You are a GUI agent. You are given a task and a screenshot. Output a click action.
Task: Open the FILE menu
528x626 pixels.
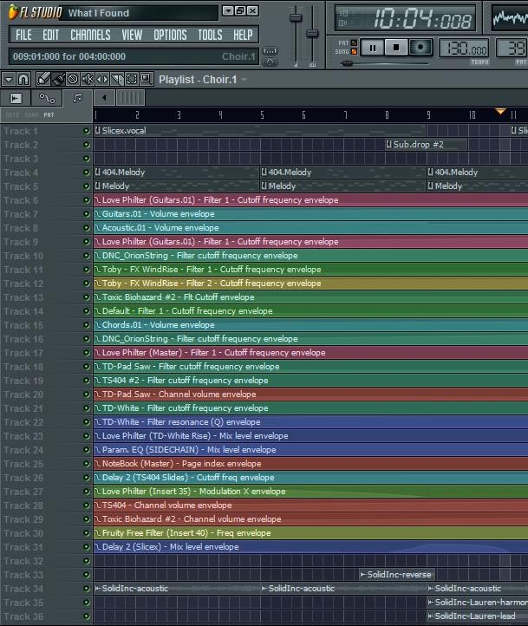tap(23, 36)
